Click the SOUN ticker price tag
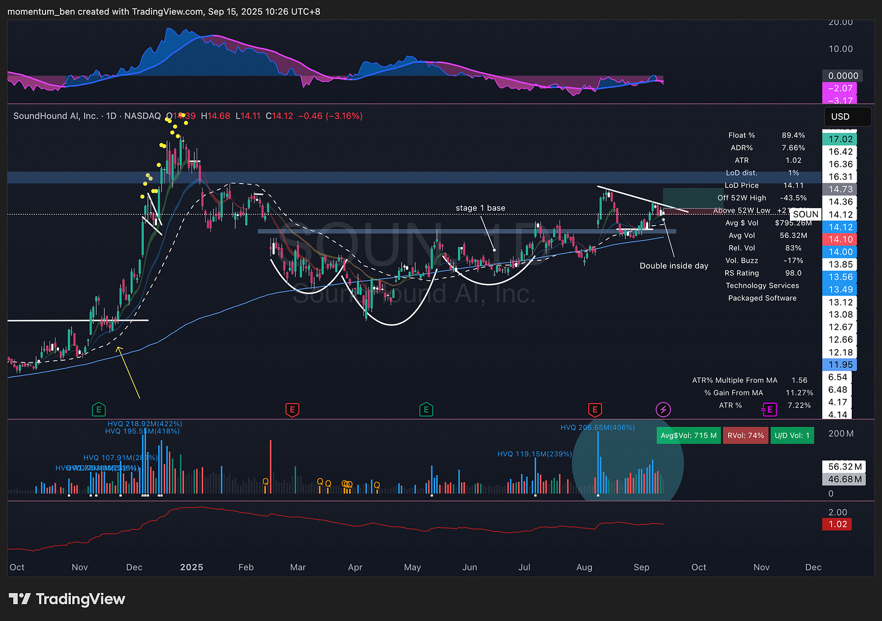The width and height of the screenshot is (882, 621). click(806, 214)
